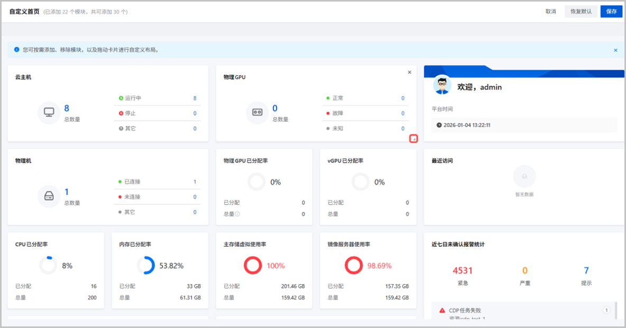Viewport: 626px width, 328px height.
Task: Click the GPU icon in 物理GPU card
Action: [x=256, y=113]
